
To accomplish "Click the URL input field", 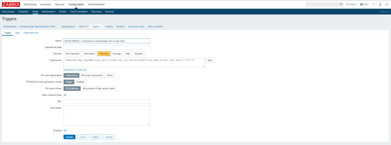I will tap(107, 101).
